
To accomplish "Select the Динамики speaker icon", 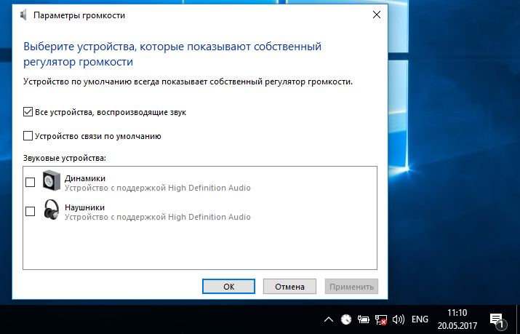I will [x=52, y=180].
